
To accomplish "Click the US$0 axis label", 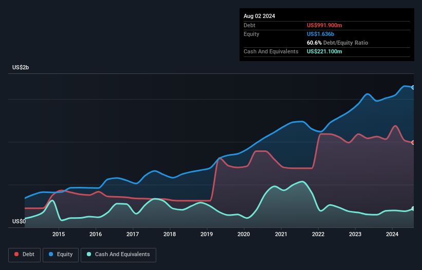I will click(19, 221).
